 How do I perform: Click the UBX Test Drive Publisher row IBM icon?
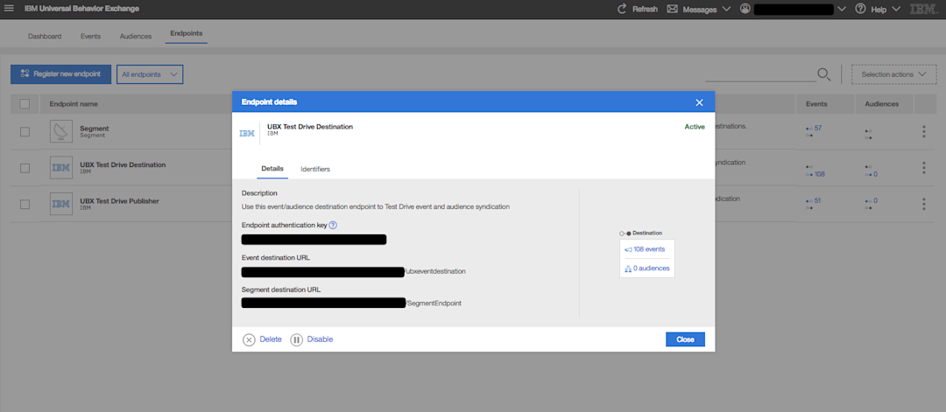tap(61, 204)
